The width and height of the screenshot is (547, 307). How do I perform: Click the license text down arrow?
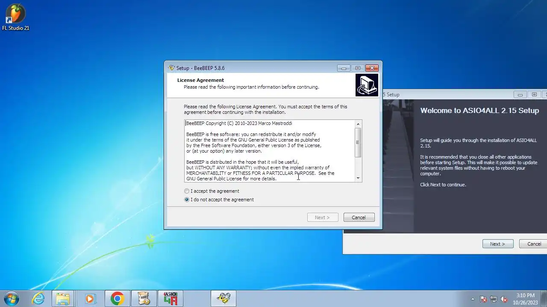click(x=358, y=178)
